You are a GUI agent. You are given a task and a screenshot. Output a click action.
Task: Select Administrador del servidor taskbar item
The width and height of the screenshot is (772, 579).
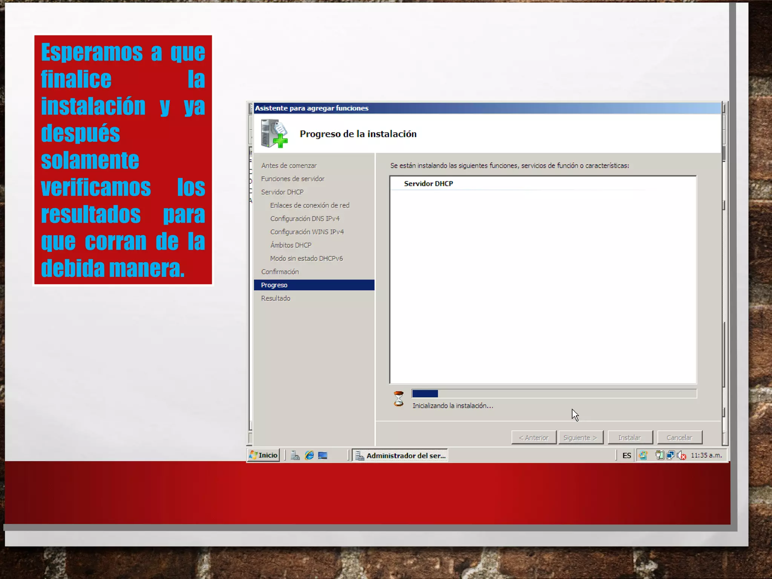coord(400,455)
